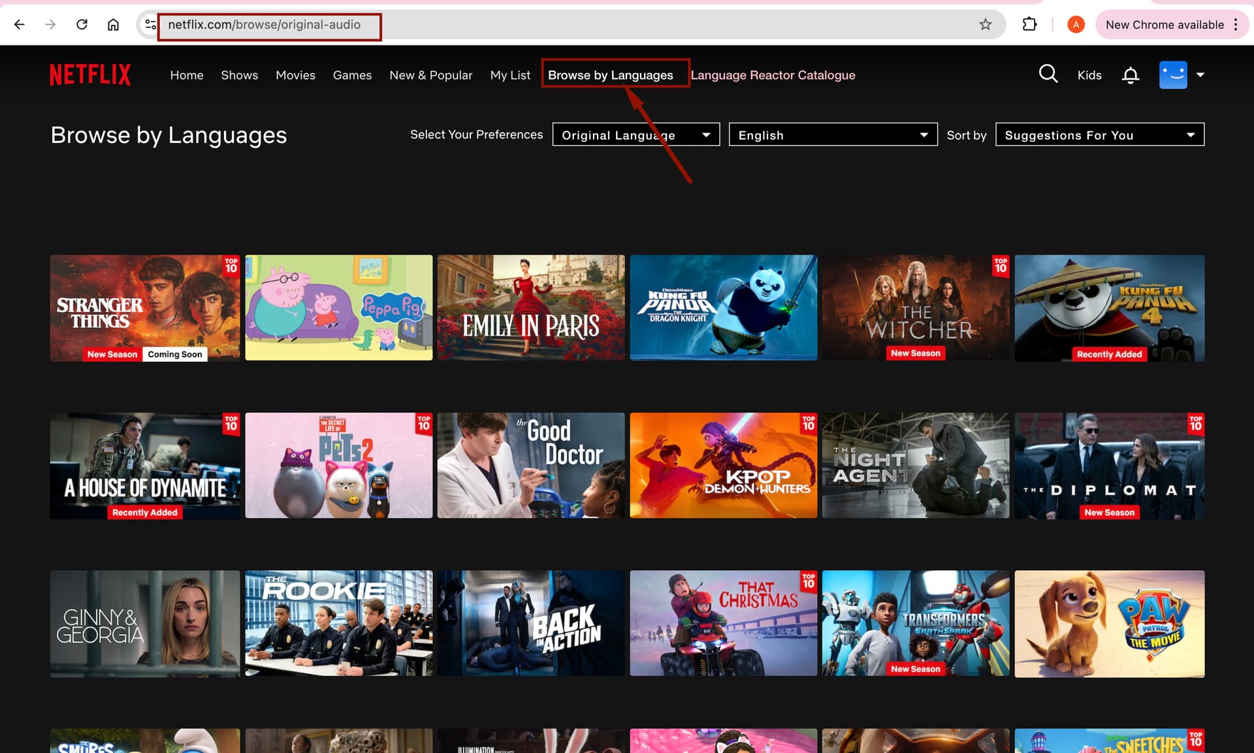Image resolution: width=1254 pixels, height=753 pixels.
Task: Open the New & Popular menu item
Action: pyautogui.click(x=430, y=75)
